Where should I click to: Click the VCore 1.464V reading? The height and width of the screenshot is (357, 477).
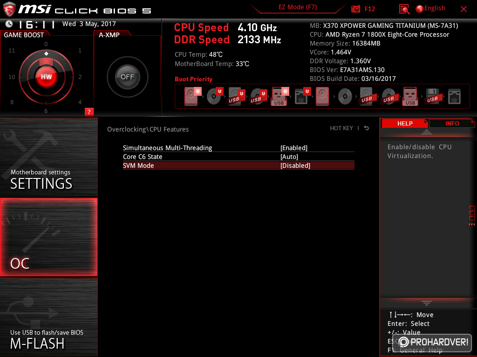point(330,52)
